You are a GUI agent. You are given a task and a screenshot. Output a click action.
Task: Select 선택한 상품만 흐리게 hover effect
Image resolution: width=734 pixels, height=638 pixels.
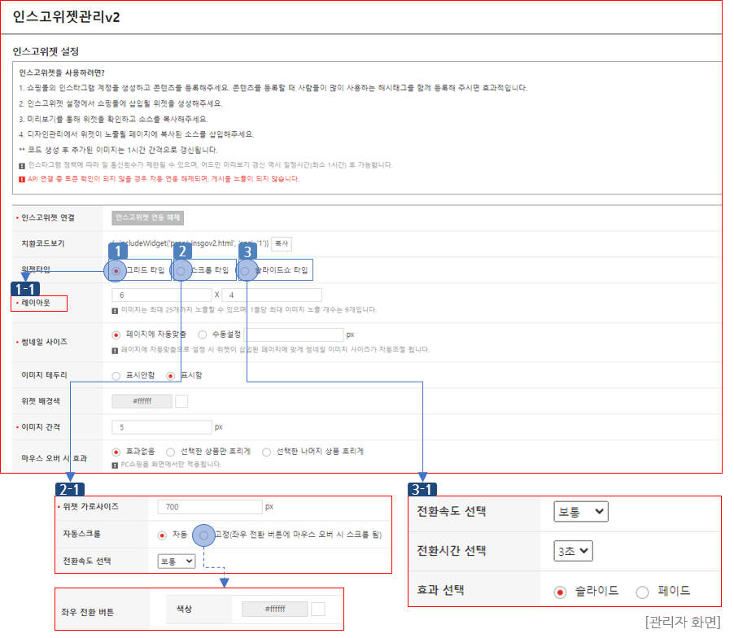point(171,452)
